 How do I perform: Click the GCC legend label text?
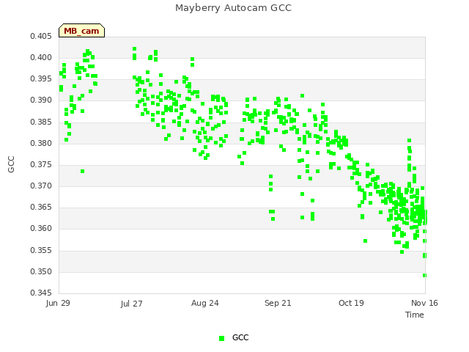[240, 337]
